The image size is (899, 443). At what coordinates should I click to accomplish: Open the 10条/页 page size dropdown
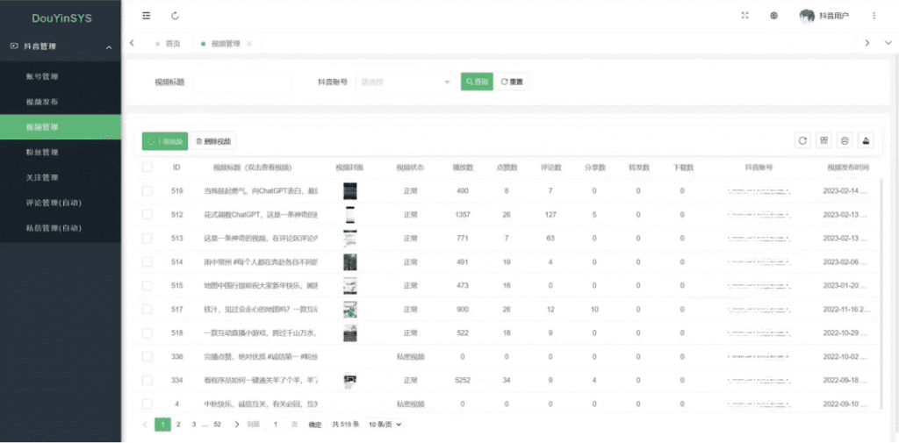[385, 425]
